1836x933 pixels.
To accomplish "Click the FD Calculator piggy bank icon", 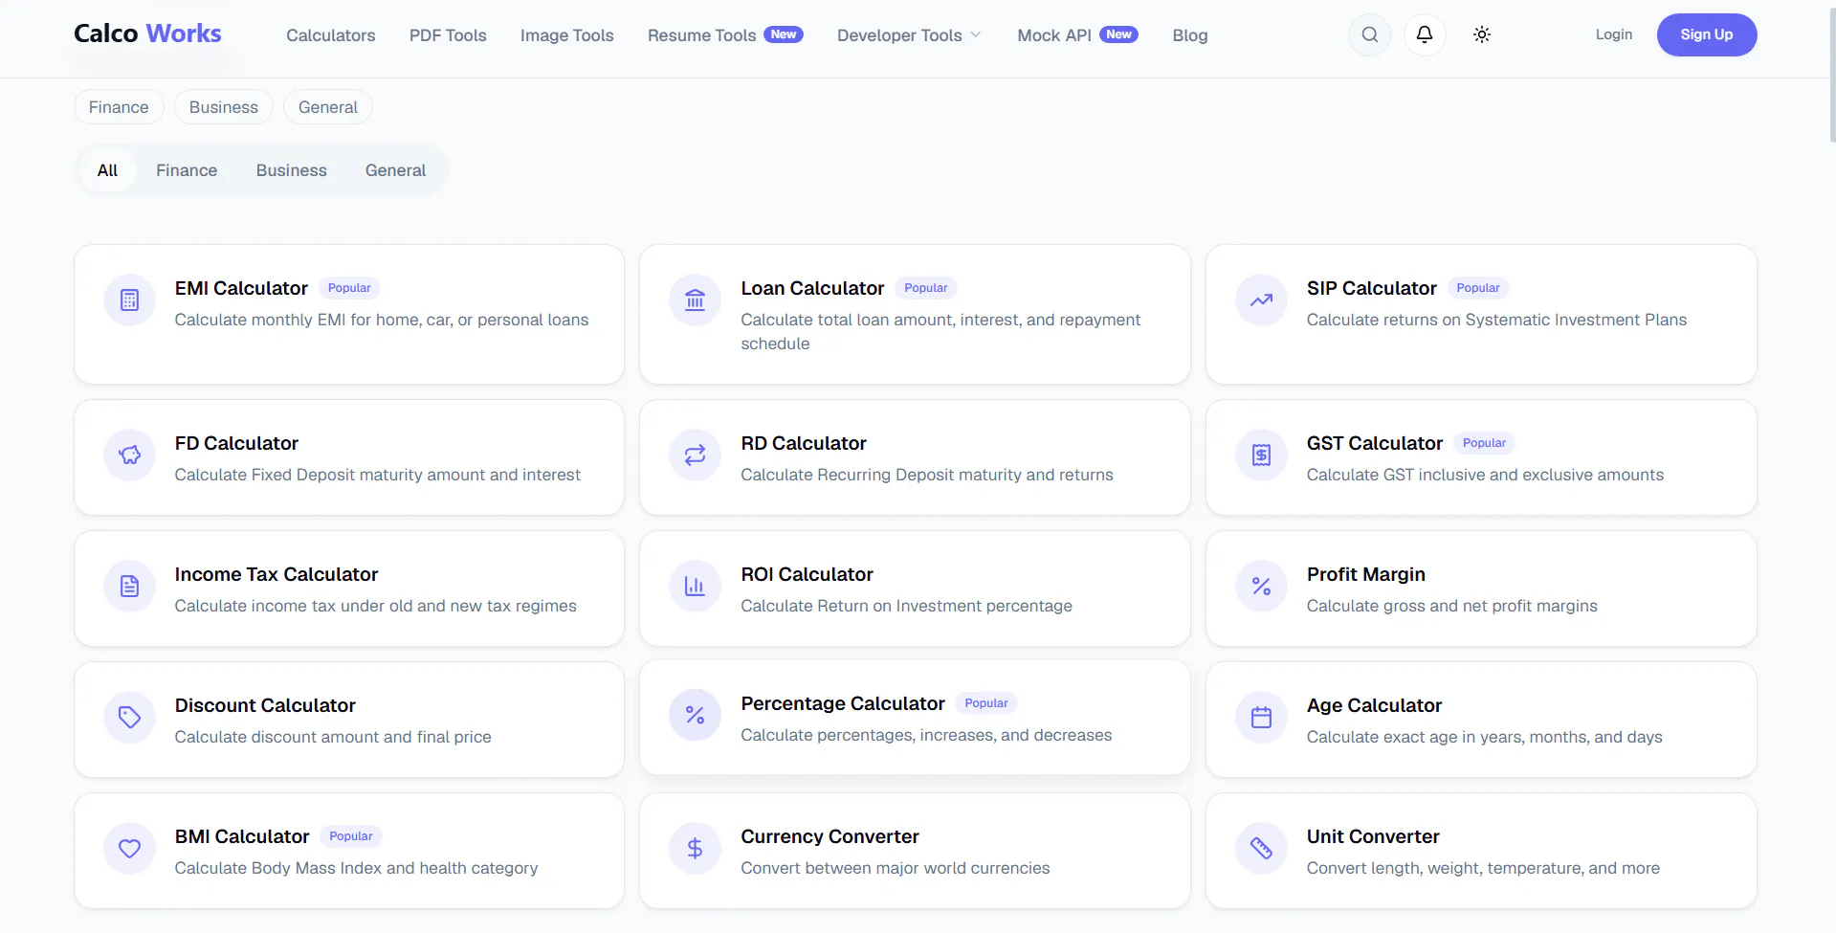I will tap(130, 455).
